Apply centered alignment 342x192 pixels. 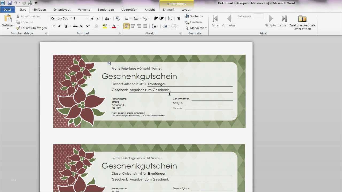[x=133, y=26]
